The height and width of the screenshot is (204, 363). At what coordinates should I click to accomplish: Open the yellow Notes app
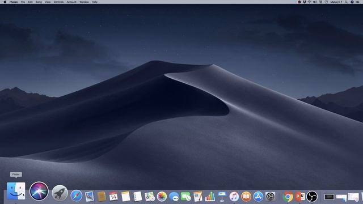pyautogui.click(x=126, y=197)
